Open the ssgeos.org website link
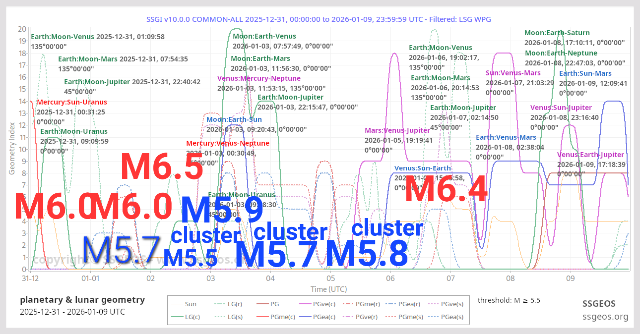 pyautogui.click(x=605, y=317)
